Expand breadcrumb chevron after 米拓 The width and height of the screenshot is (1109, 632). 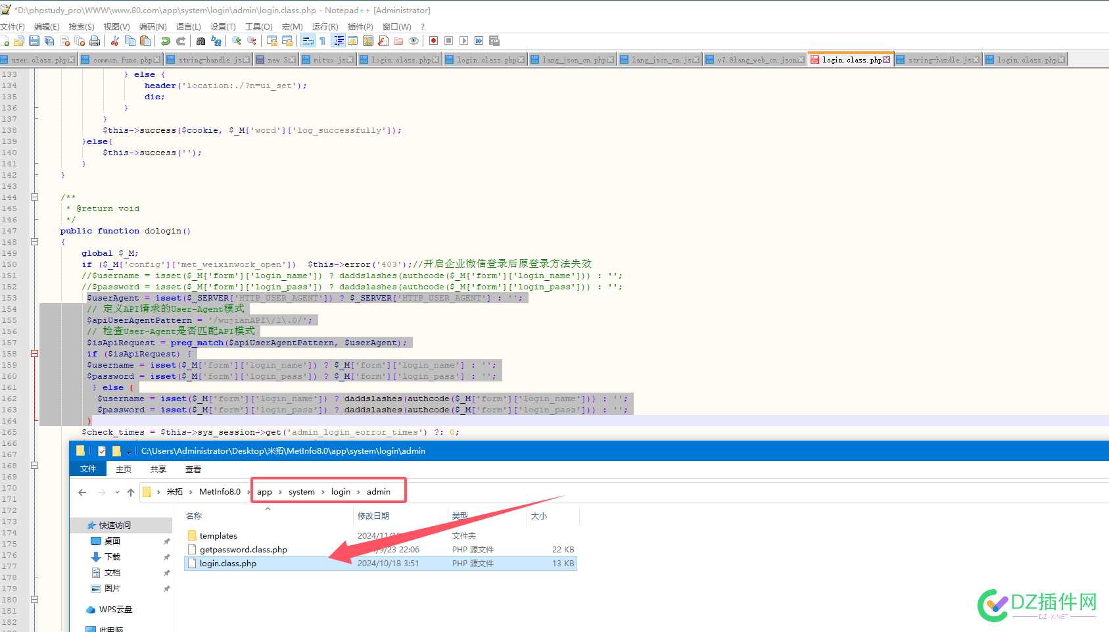191,492
